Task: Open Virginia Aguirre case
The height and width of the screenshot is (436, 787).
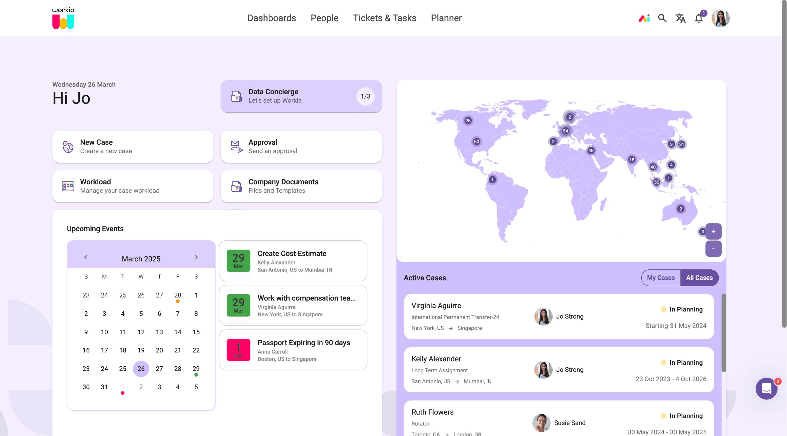Action: point(559,316)
